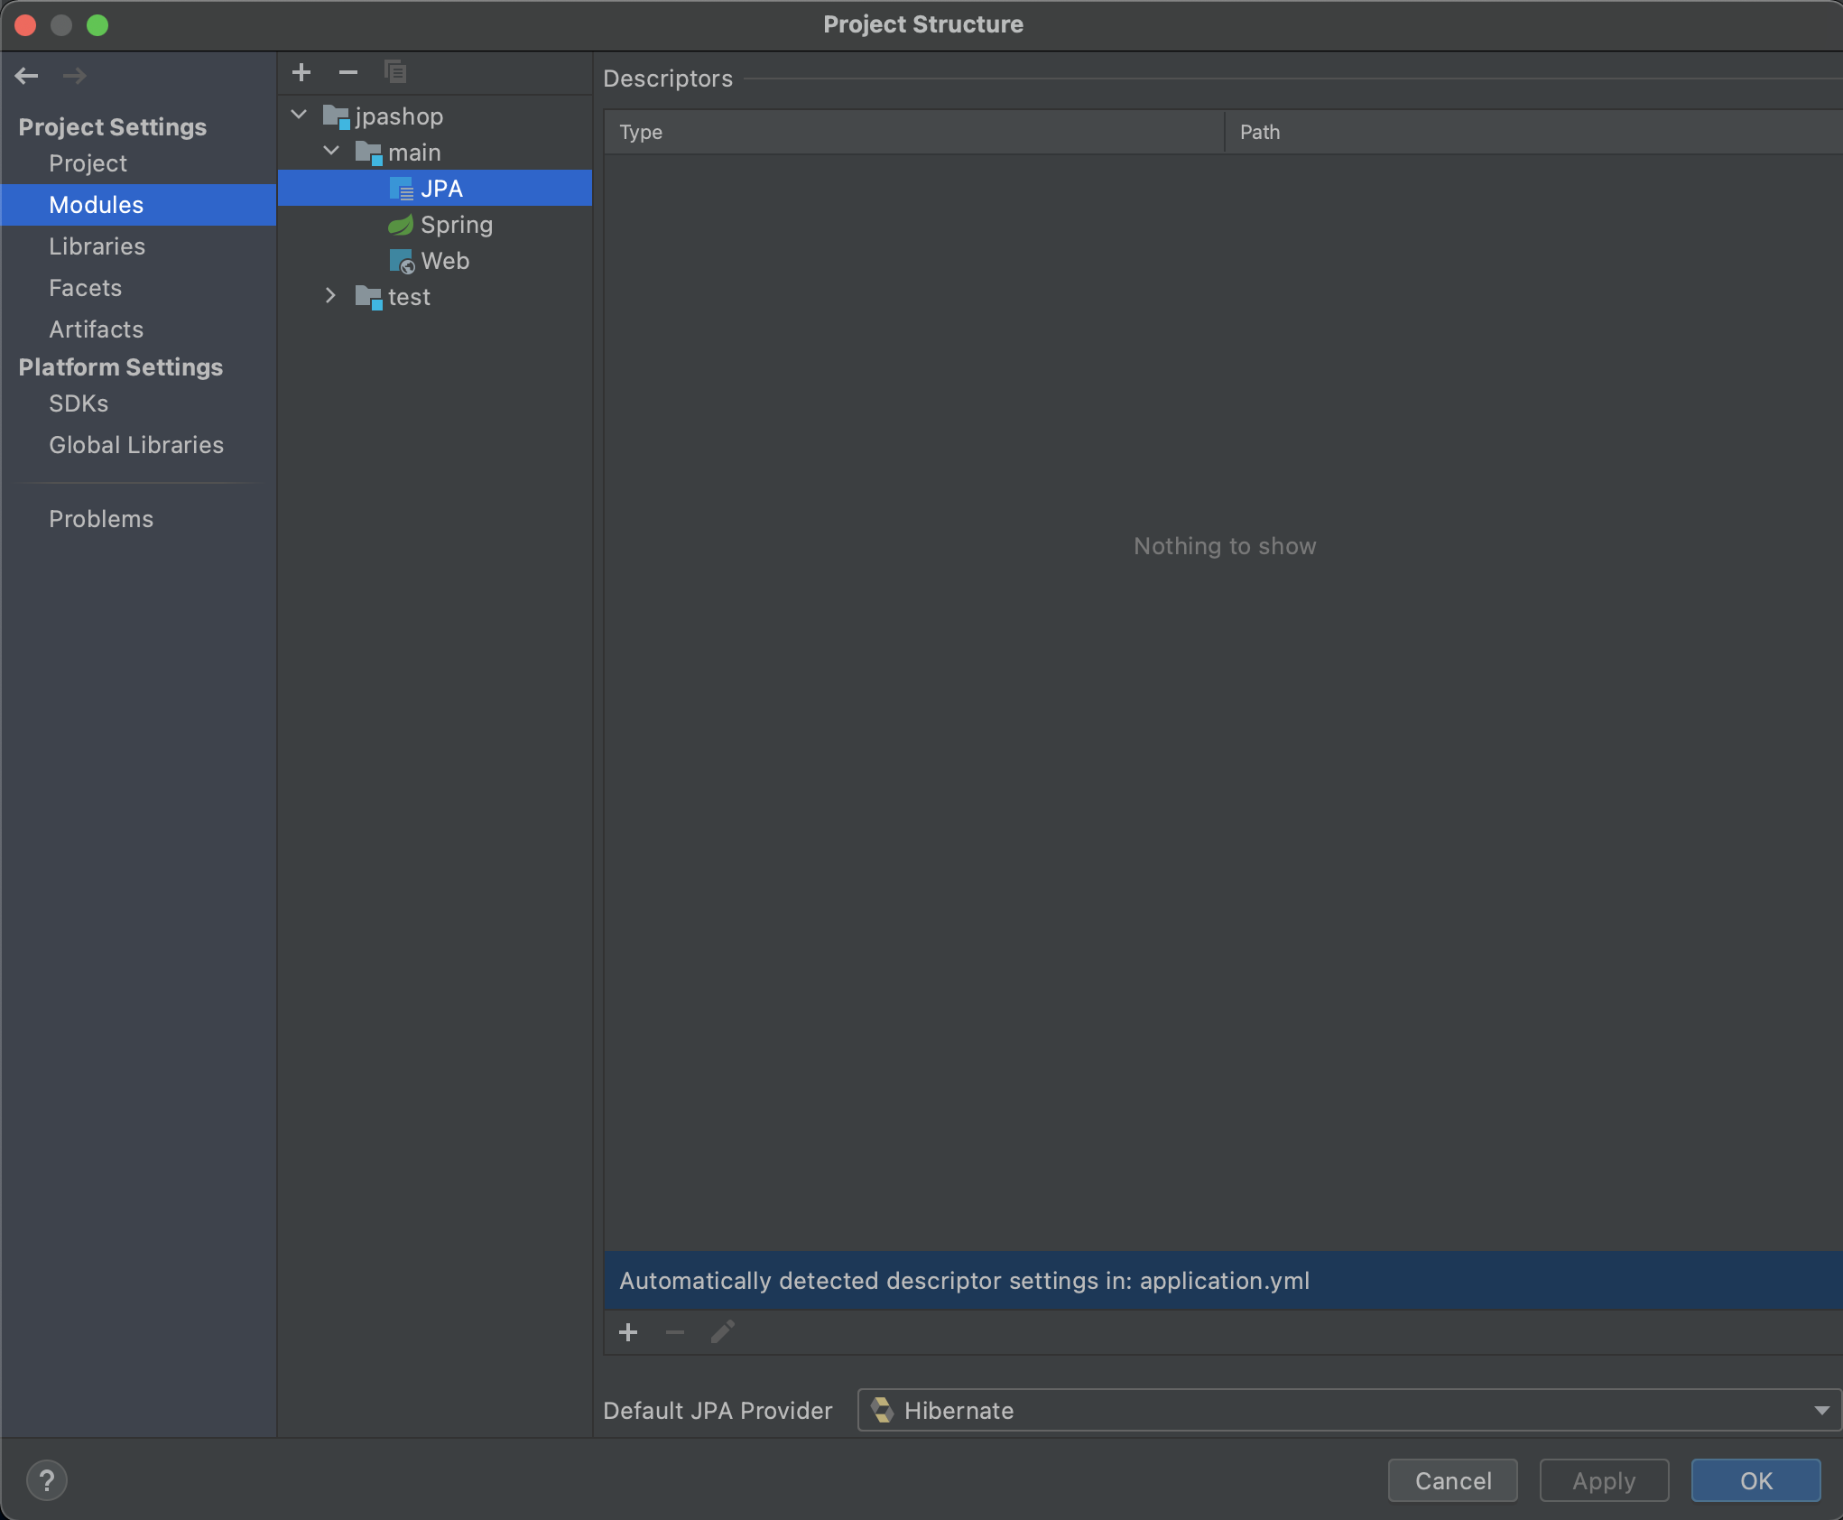Click the edit descriptor pencil icon
The width and height of the screenshot is (1843, 1520).
pyautogui.click(x=722, y=1332)
